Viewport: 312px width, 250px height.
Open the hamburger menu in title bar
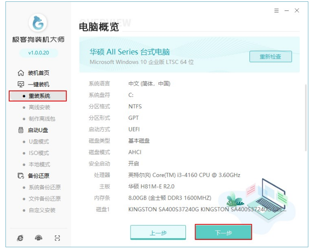click(x=276, y=10)
